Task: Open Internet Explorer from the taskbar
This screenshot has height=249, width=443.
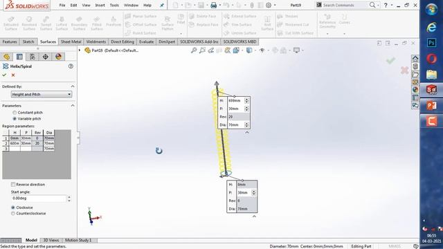Action: click(x=431, y=27)
